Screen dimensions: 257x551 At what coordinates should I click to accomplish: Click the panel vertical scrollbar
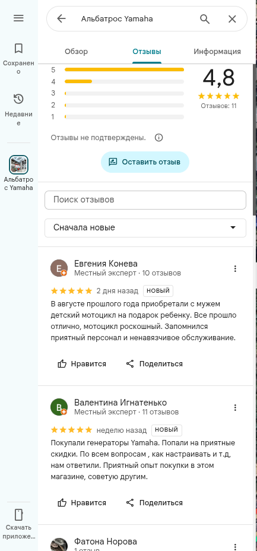(x=255, y=141)
